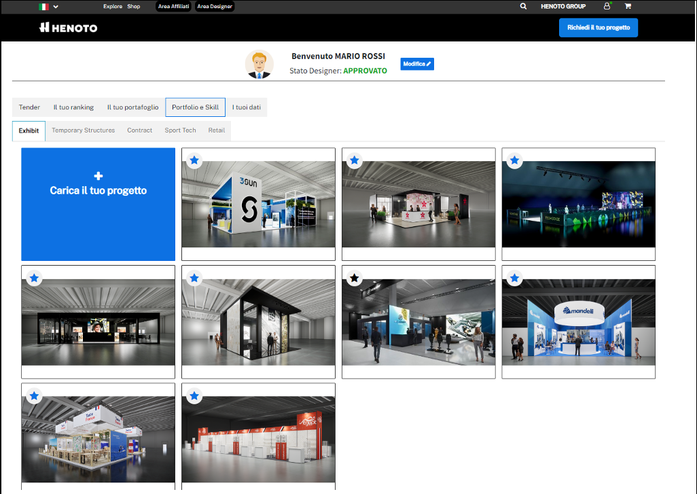Click Carica il tuo progetto upload tile

pos(98,204)
